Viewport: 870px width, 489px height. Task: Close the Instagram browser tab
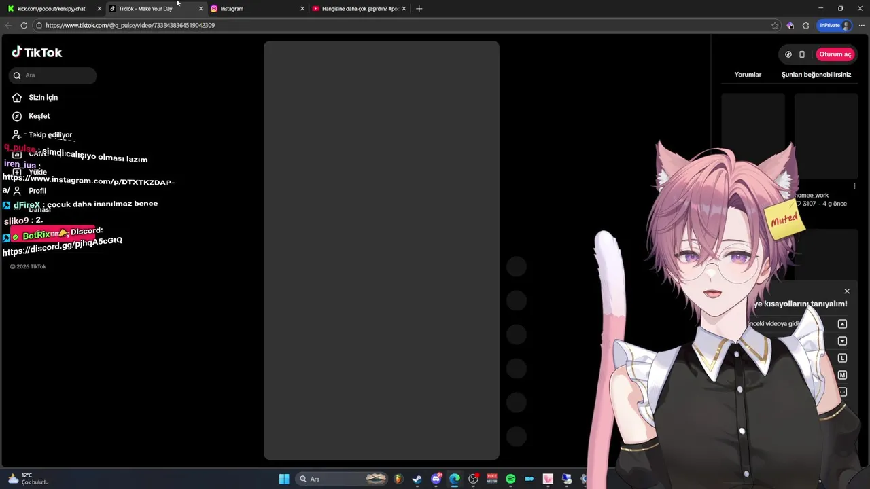[x=302, y=9]
